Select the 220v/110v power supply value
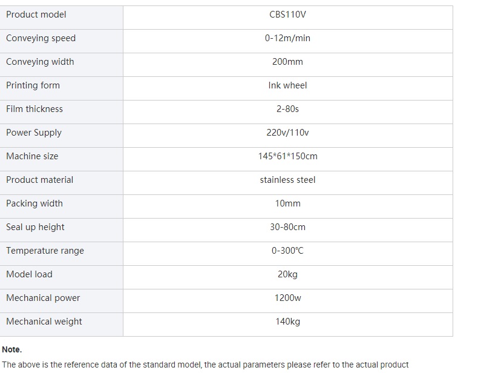Viewport: 501px width, 373px height. click(x=287, y=133)
